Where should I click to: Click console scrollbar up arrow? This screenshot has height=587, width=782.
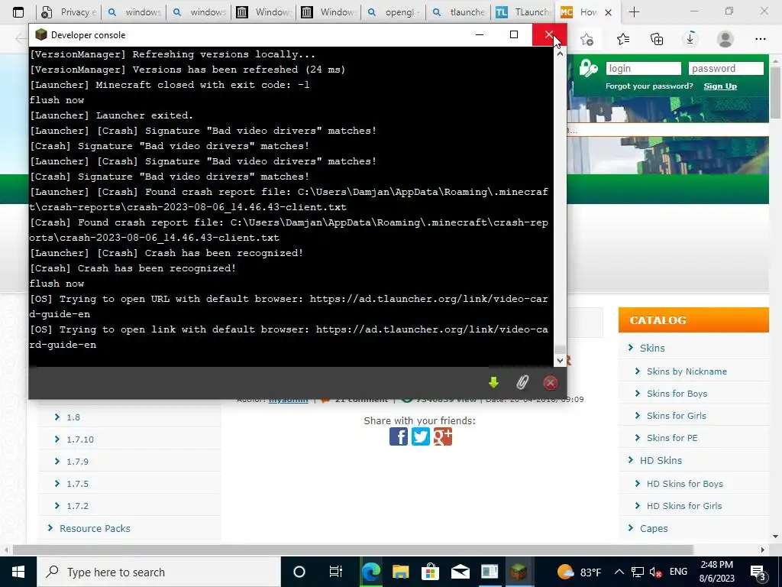click(x=560, y=54)
